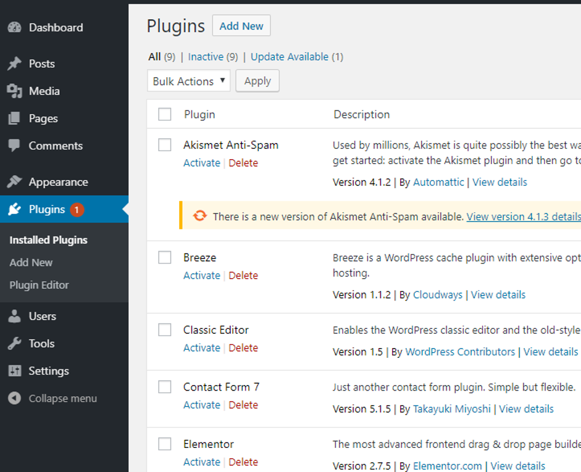Open Users menu item
The height and width of the screenshot is (472, 581).
tap(42, 316)
